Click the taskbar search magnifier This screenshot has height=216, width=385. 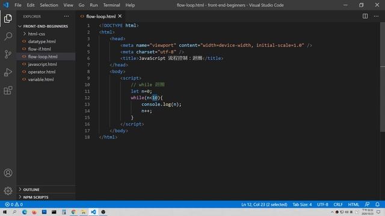click(x=14, y=212)
